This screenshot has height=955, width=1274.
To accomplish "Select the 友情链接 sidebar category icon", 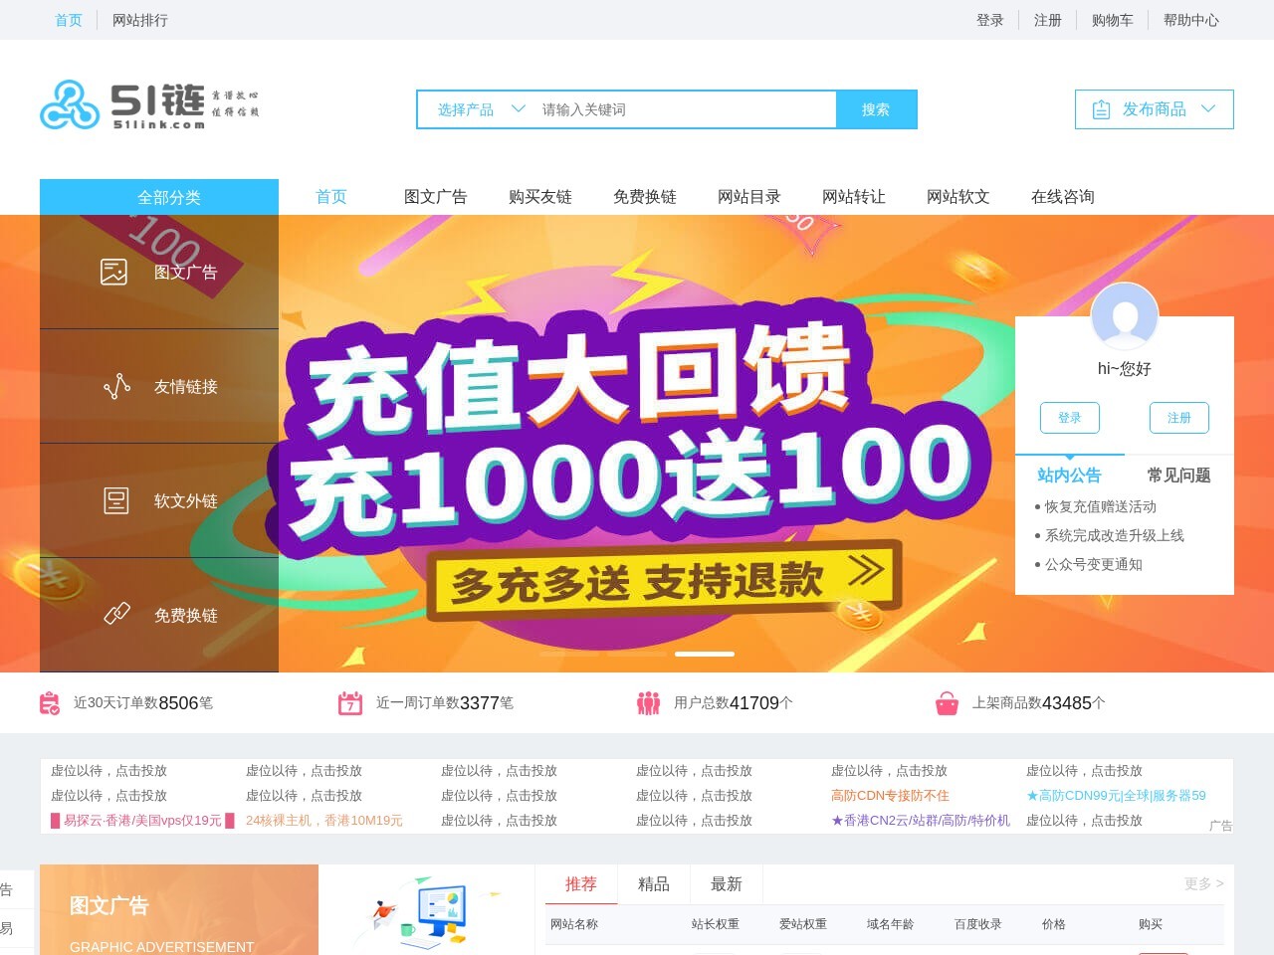I will [116, 386].
